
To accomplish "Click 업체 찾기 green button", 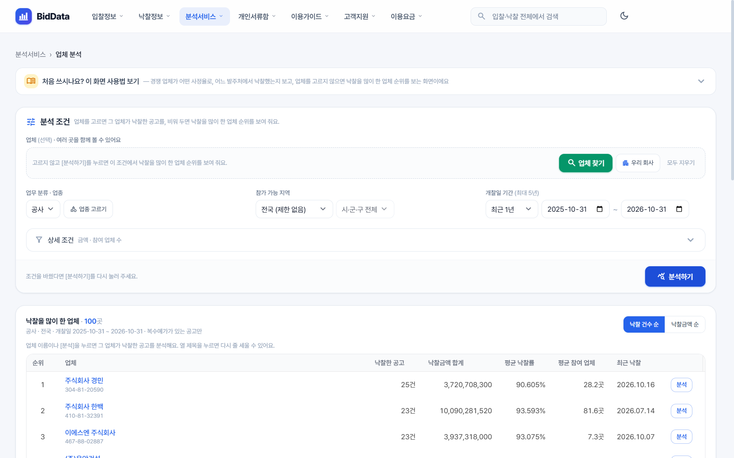I will click(x=586, y=163).
